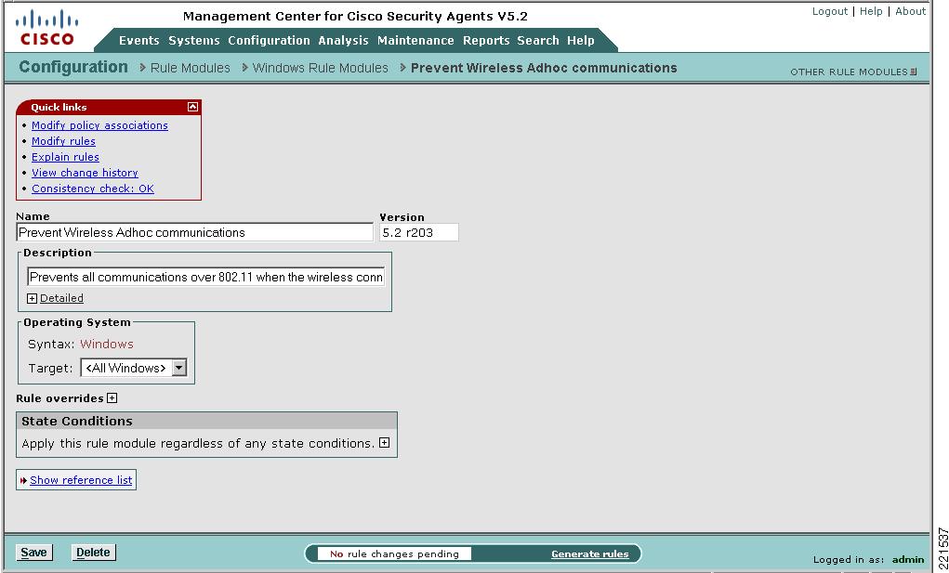This screenshot has width=949, height=573.
Task: Expand Rule overrides section
Action: pyautogui.click(x=112, y=398)
